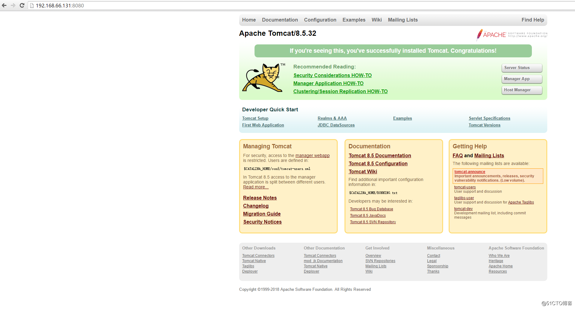
Task: Open Manager Application HOW-TO link
Action: 328,84
